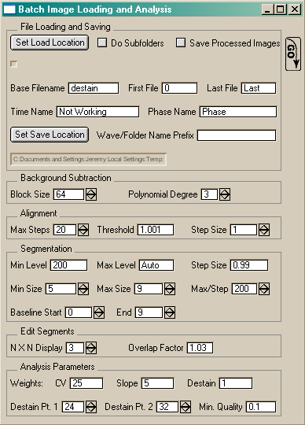Click the Time Name field
The image size is (305, 425).
pos(97,112)
